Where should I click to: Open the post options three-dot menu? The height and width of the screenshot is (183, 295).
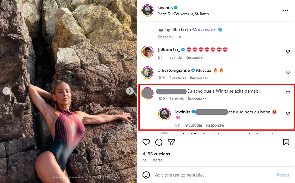coord(285,10)
